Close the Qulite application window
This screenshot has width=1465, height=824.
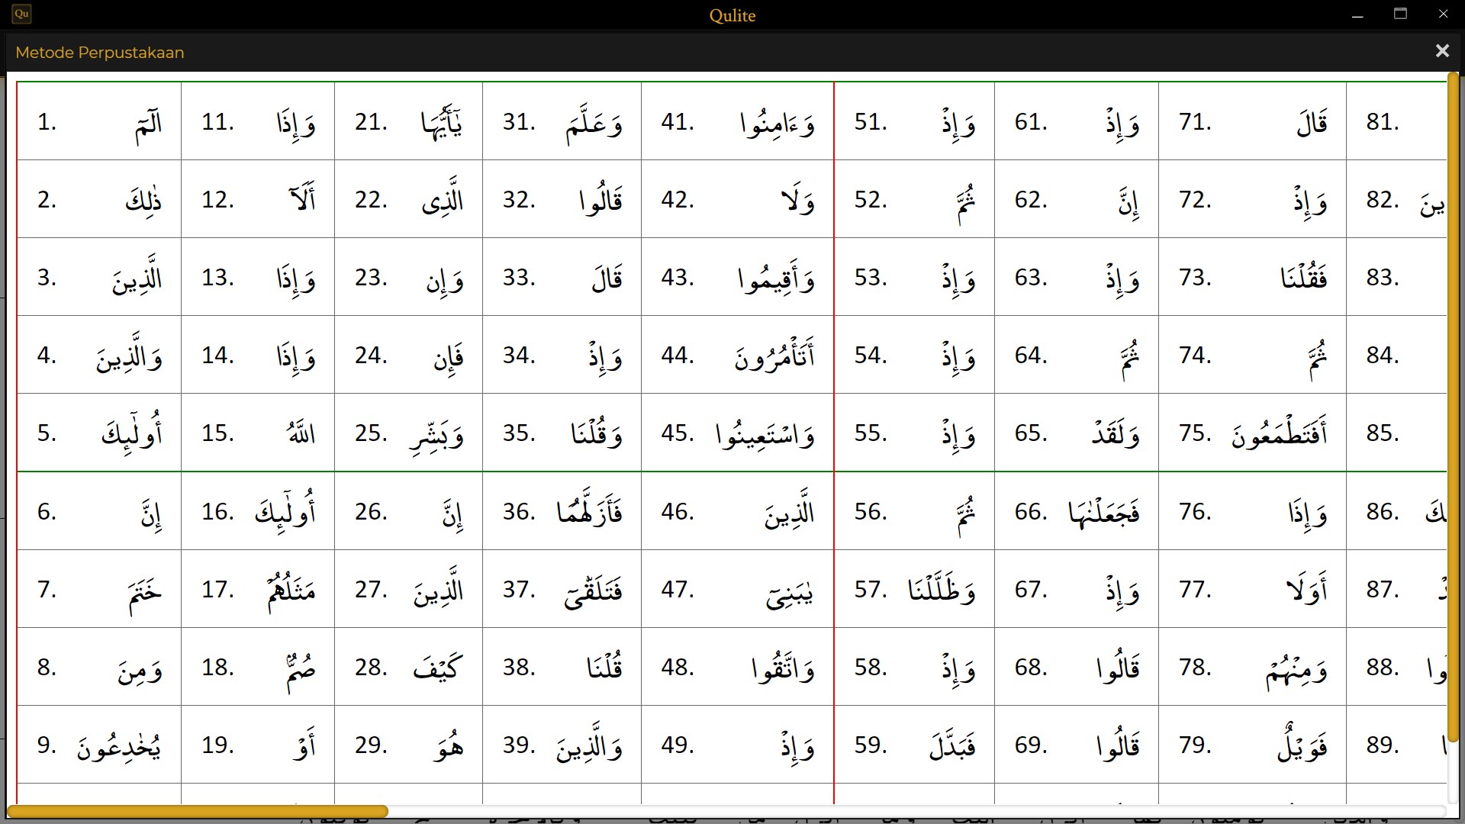1443,14
